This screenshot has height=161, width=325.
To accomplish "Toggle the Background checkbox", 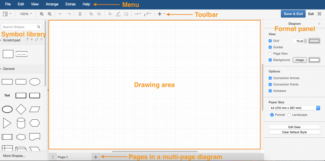I will [270, 60].
